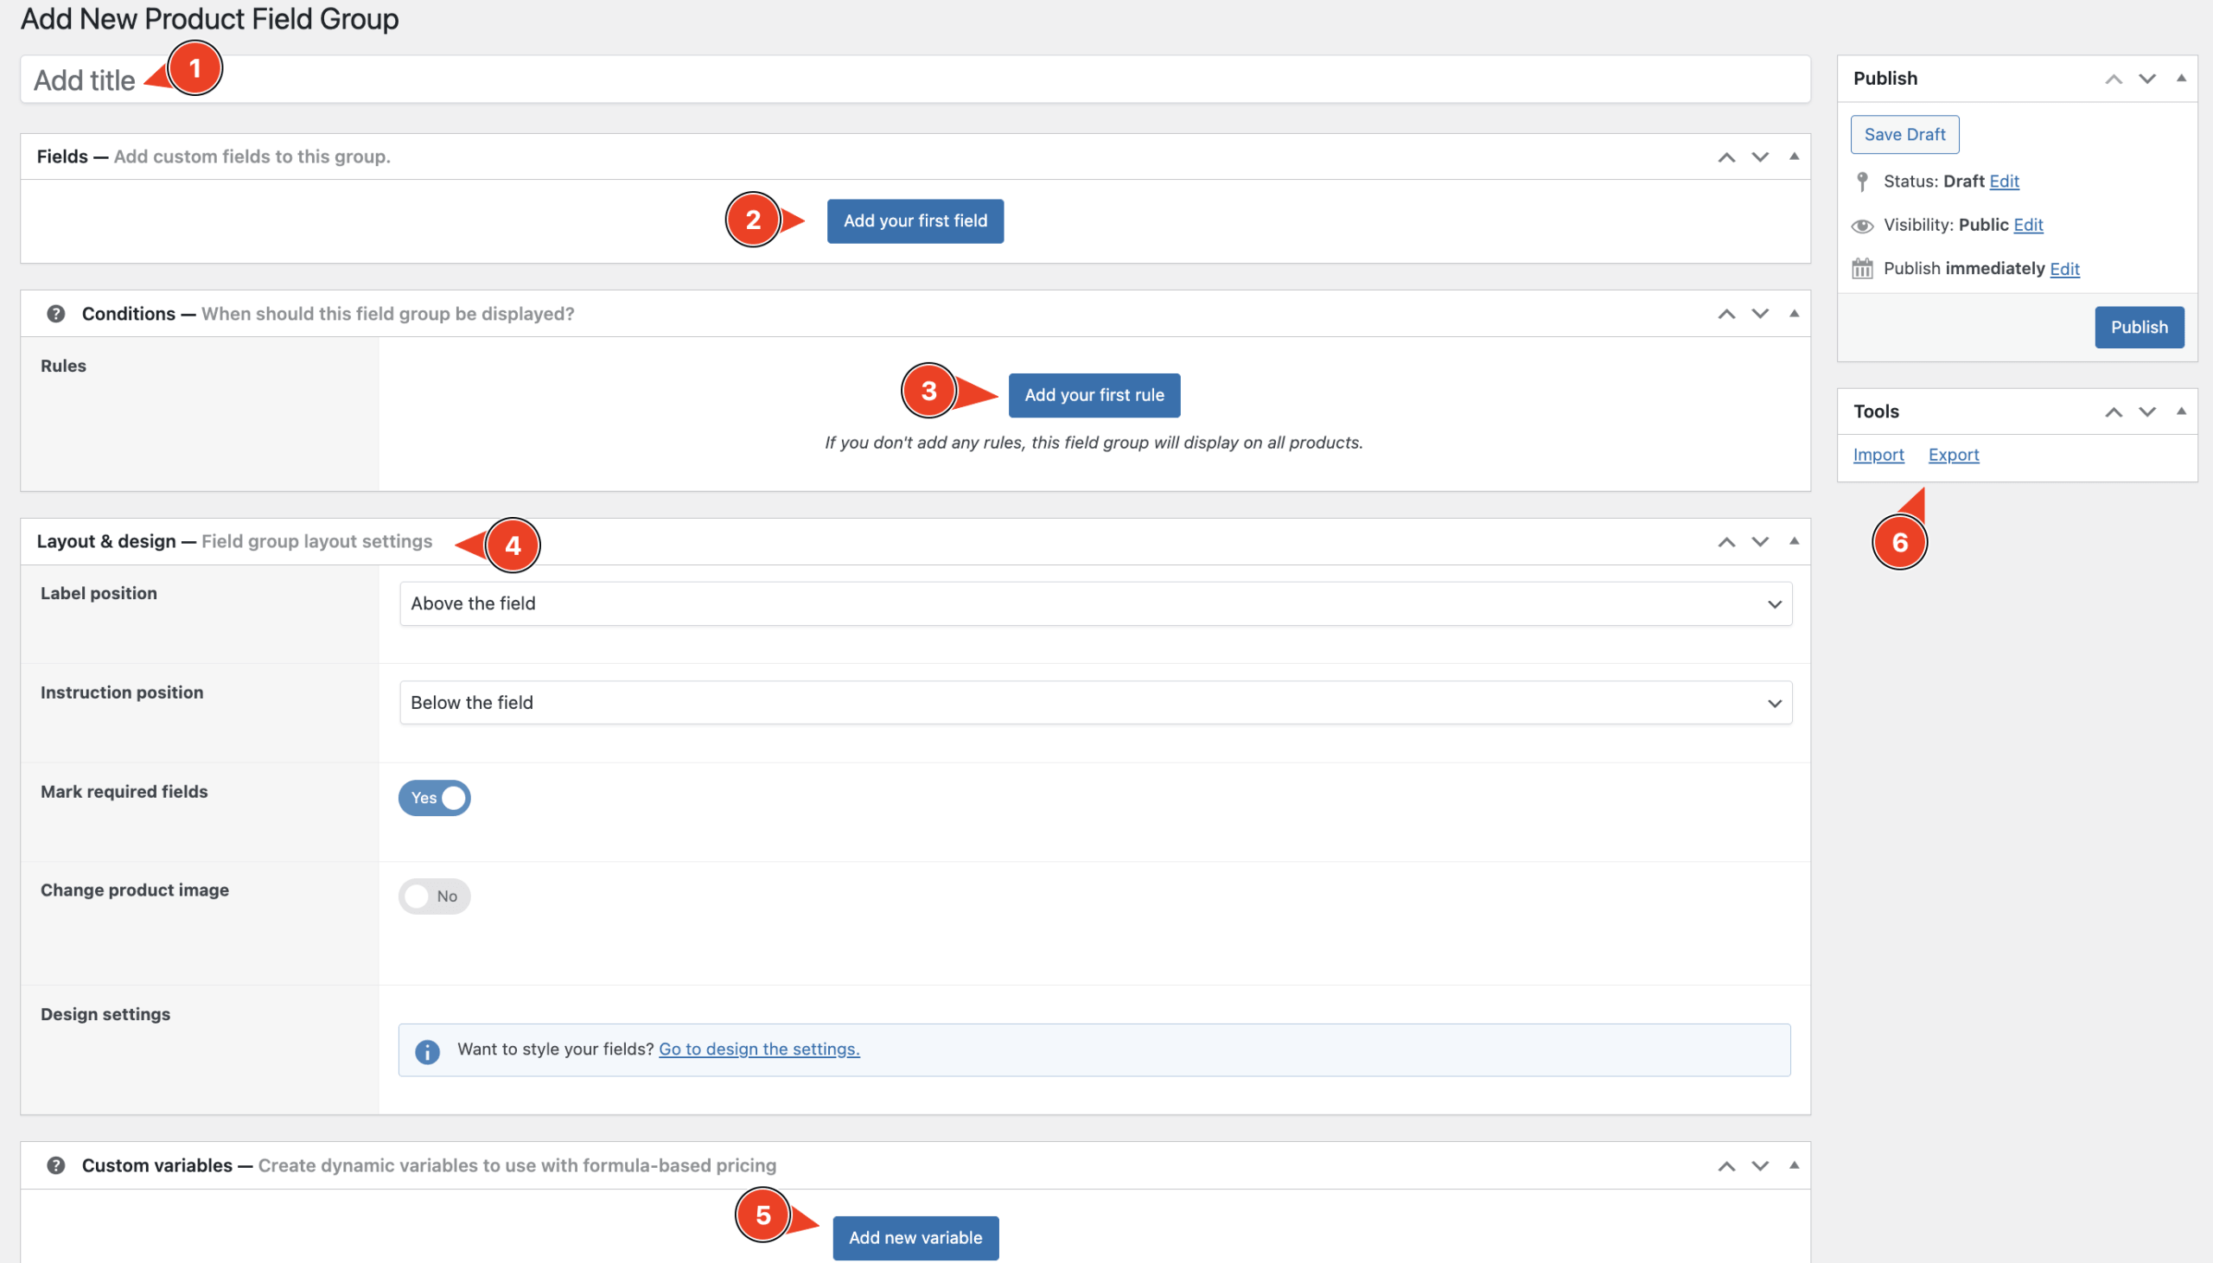
Task: Click the Import link in Tools
Action: tap(1878, 455)
